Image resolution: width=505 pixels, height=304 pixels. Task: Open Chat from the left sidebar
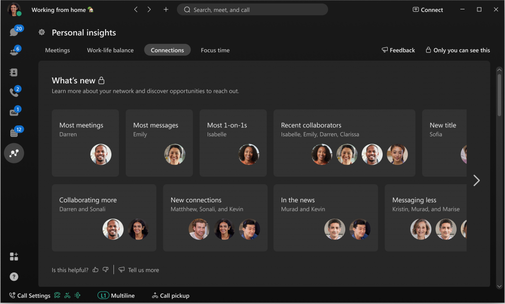click(14, 30)
